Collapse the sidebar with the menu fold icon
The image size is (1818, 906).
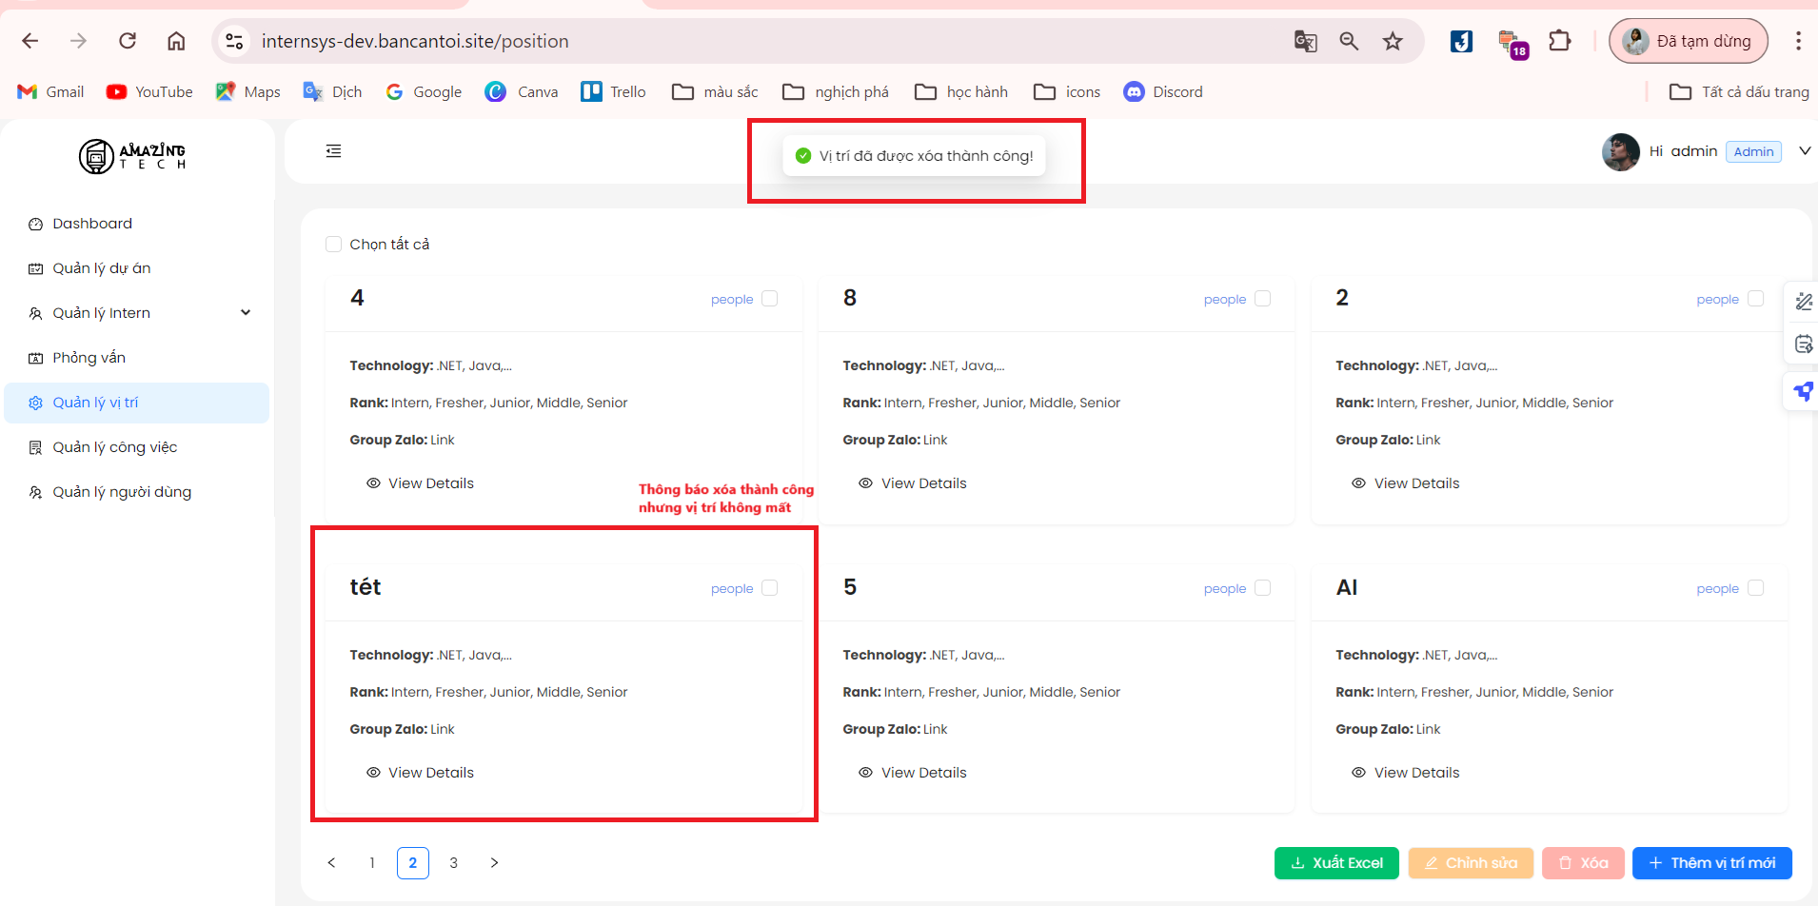click(333, 151)
